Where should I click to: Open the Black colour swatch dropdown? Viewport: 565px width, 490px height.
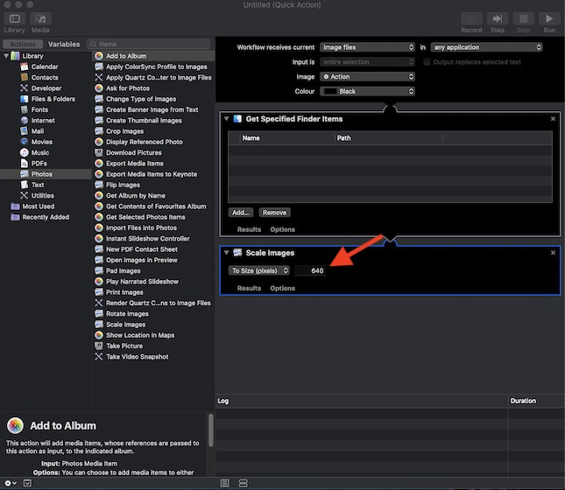coord(366,91)
